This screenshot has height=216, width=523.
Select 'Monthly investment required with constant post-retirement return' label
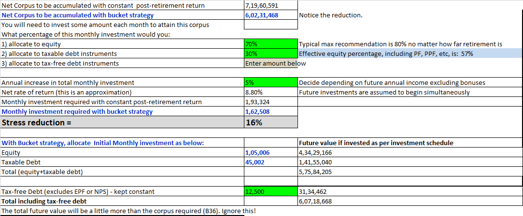coord(102,102)
